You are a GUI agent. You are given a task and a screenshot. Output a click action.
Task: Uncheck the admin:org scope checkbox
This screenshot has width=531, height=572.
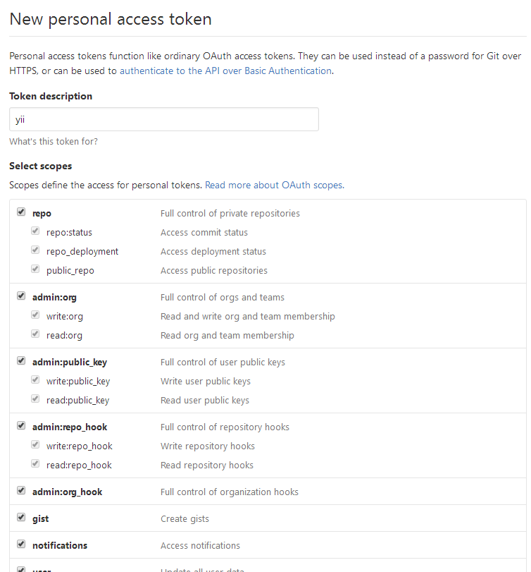pyautogui.click(x=21, y=296)
